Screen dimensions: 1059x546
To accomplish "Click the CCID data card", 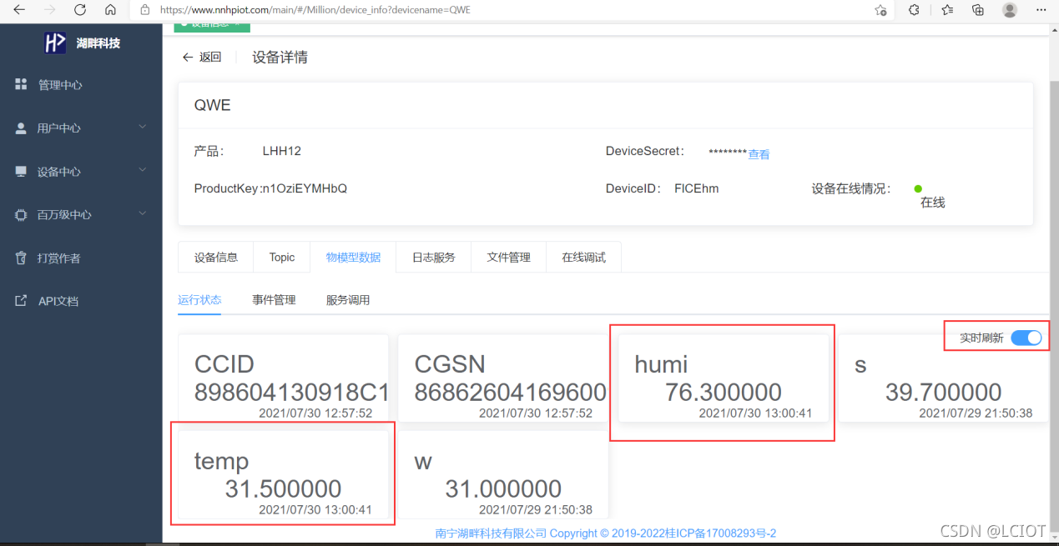I will pyautogui.click(x=284, y=378).
